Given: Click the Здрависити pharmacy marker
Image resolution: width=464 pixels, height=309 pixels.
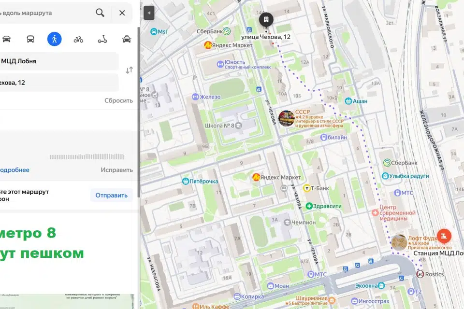Looking at the screenshot, I should (x=309, y=206).
